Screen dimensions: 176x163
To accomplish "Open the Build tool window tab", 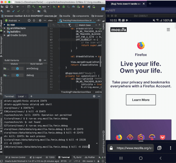I will tap(77, 157).
